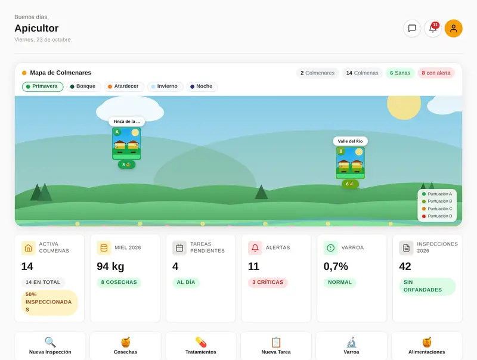Switch map theme to Bosque

click(83, 86)
